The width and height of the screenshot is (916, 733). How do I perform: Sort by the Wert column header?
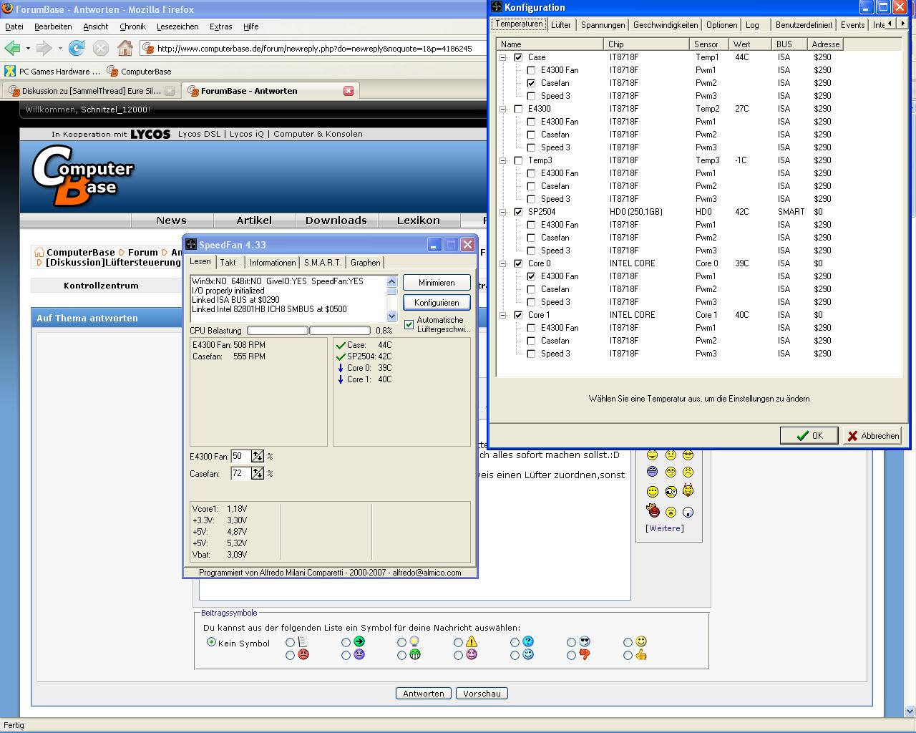point(750,44)
